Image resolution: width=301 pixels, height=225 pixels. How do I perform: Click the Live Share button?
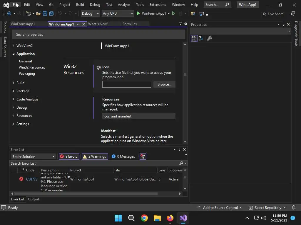coord(272,14)
